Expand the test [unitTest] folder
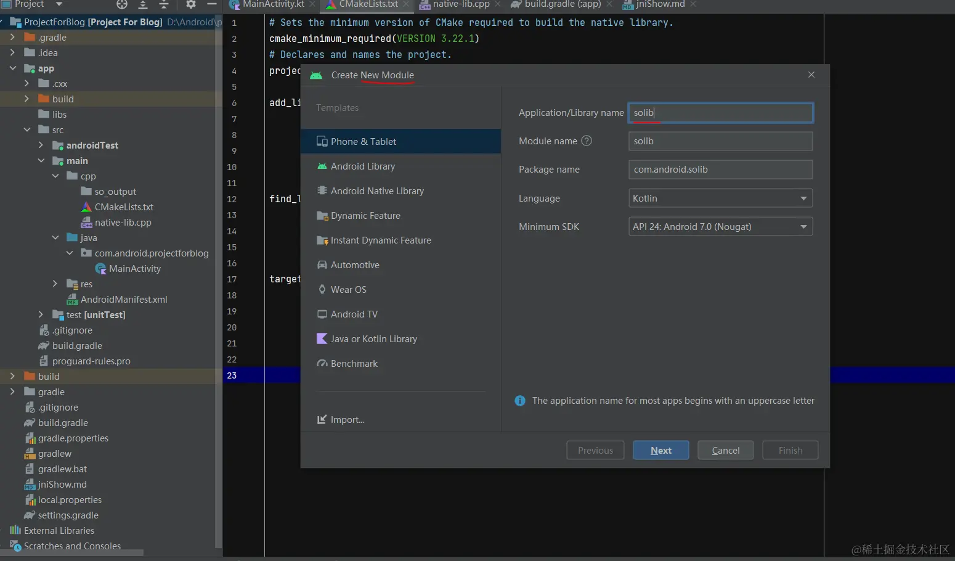The width and height of the screenshot is (955, 561). click(41, 314)
